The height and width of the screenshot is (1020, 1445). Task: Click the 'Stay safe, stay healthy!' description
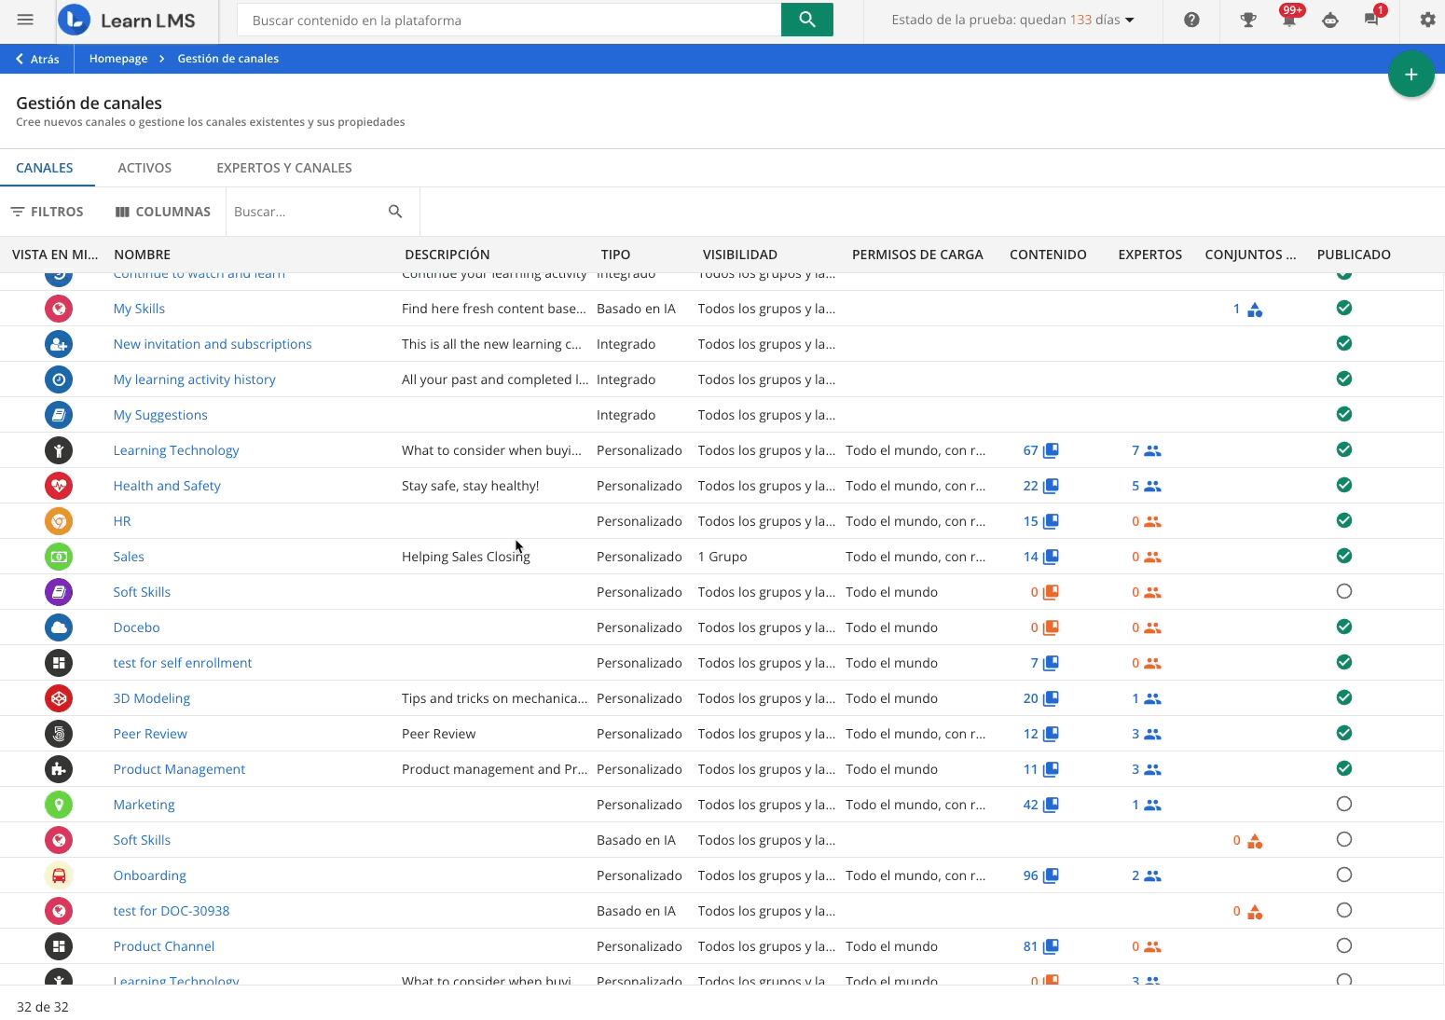471,486
